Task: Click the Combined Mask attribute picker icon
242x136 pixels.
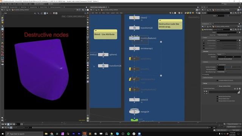Action: [x=240, y=40]
